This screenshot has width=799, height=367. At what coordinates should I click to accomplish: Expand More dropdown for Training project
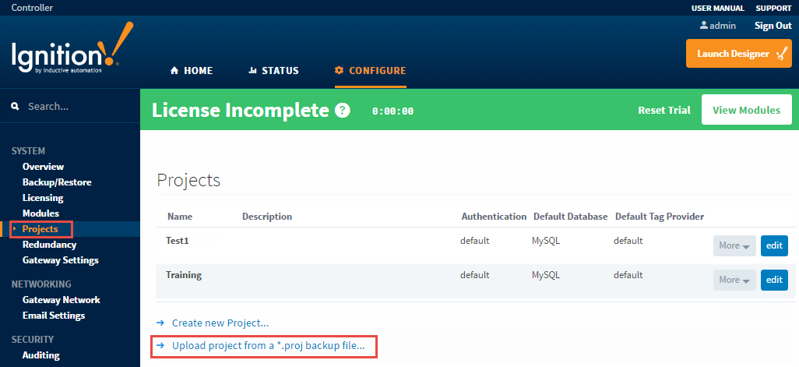734,280
